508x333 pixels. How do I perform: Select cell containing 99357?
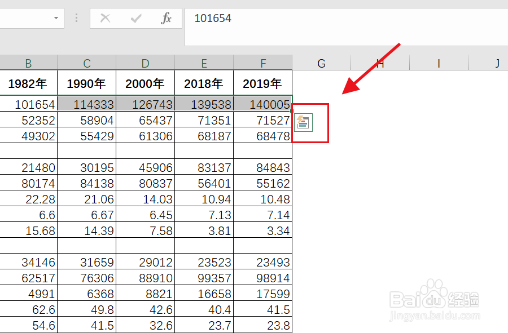pos(204,277)
